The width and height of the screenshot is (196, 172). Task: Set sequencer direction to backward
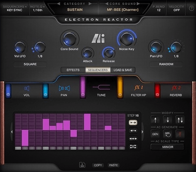coord(133,131)
